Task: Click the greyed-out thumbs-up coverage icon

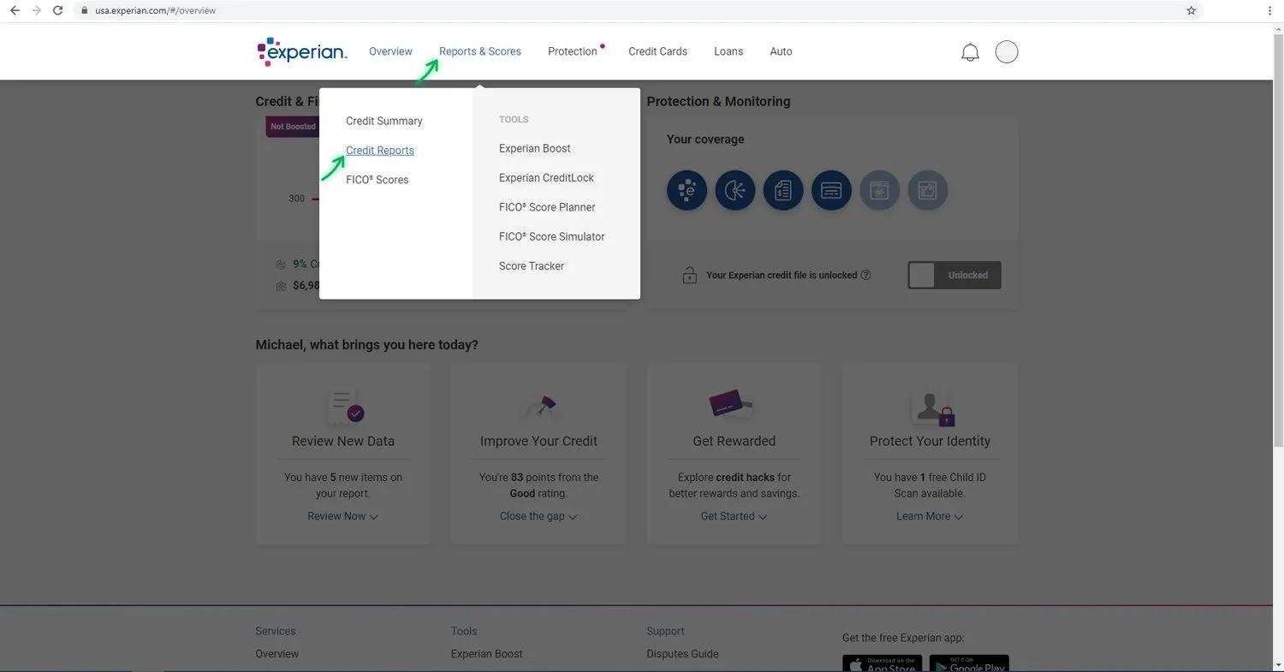Action: point(927,190)
